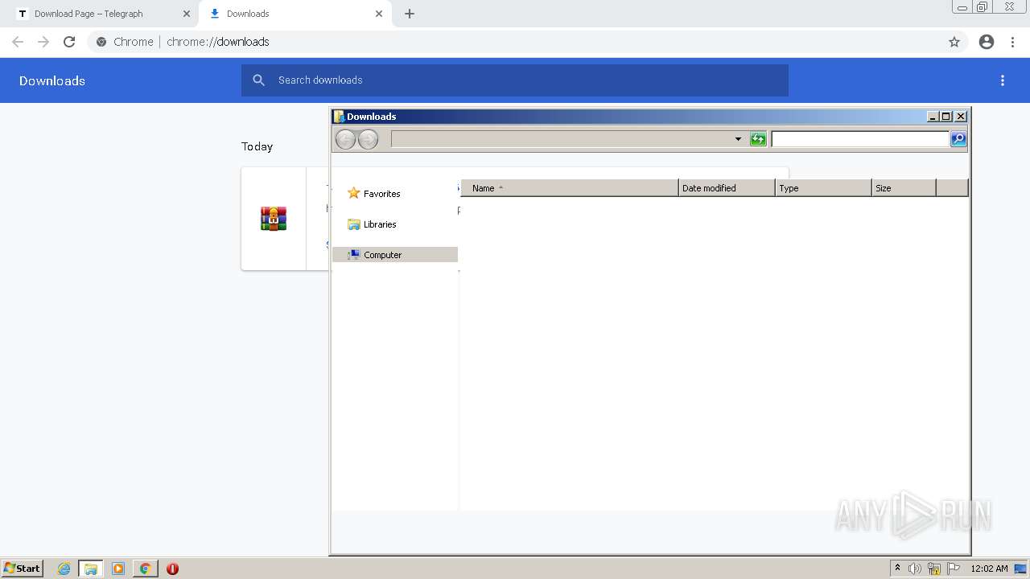Click the Explorer search magnifier button

pyautogui.click(x=958, y=139)
